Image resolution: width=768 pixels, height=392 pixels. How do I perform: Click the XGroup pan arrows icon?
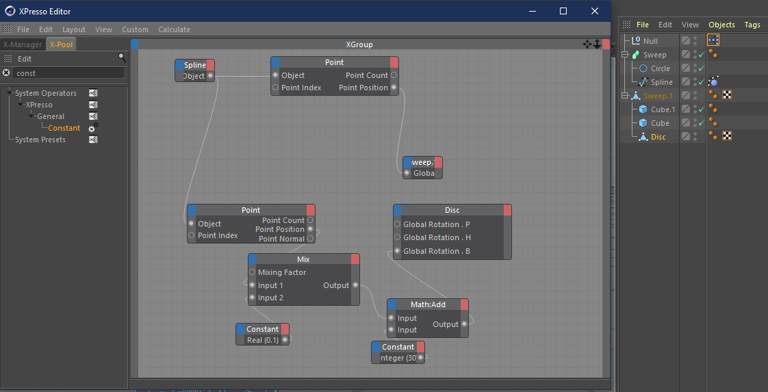pos(587,44)
